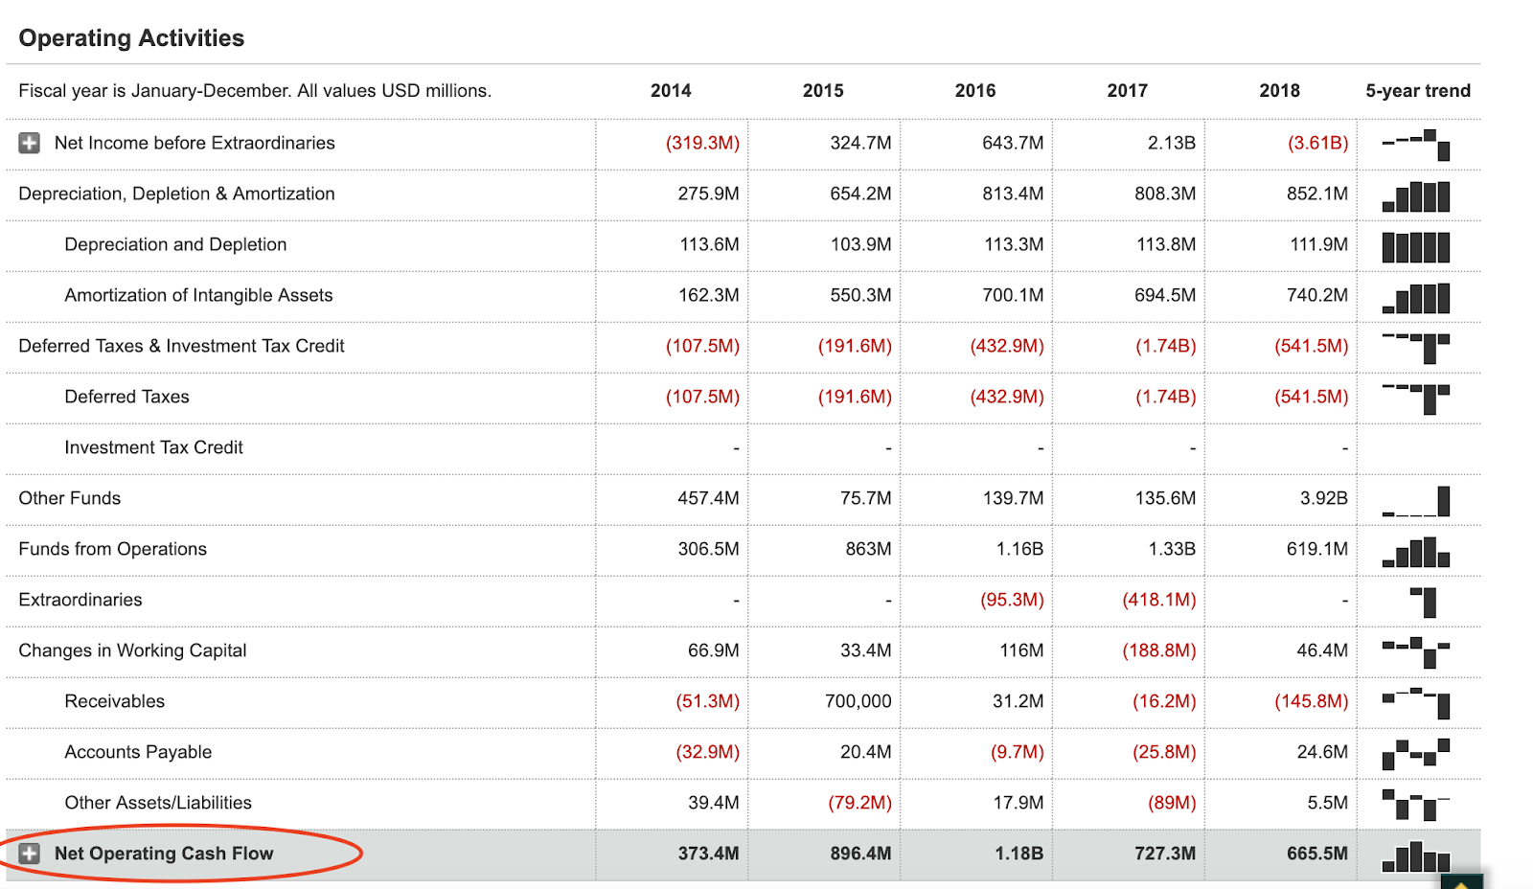The width and height of the screenshot is (1533, 889).
Task: Click the 5-year trend column header
Action: coord(1418,91)
